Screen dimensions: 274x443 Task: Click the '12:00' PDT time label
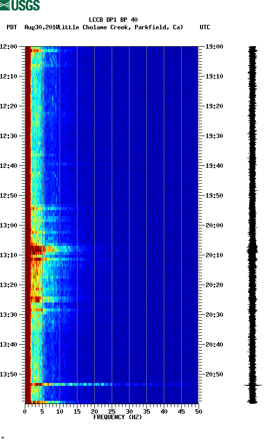tap(8, 46)
